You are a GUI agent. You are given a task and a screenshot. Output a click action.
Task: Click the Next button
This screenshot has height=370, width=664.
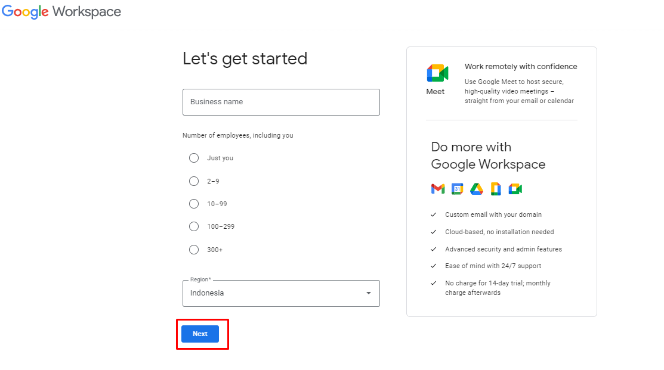point(200,334)
